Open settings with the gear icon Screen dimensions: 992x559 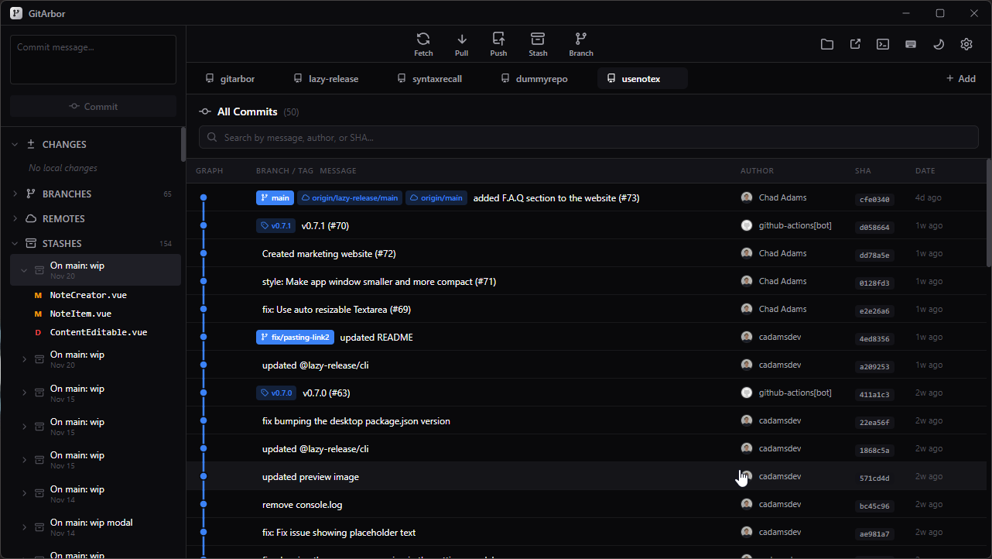coord(966,44)
